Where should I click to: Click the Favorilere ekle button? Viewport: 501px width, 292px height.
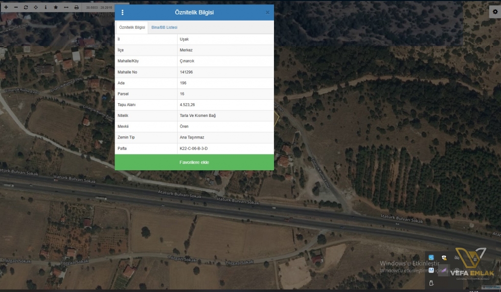coord(194,162)
